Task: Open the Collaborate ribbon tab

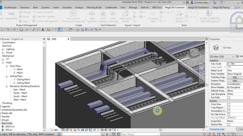Action: coord(111,8)
